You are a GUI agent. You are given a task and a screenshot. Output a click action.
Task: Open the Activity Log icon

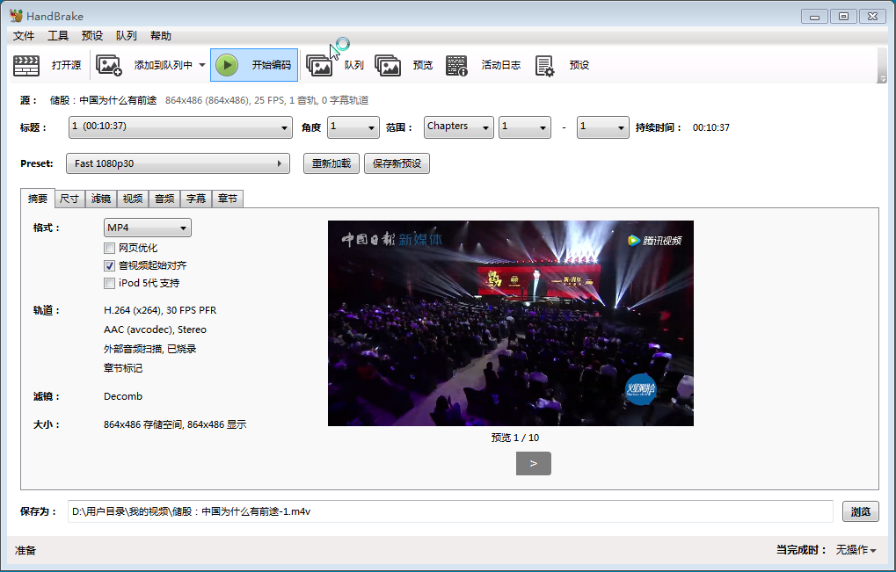point(456,65)
